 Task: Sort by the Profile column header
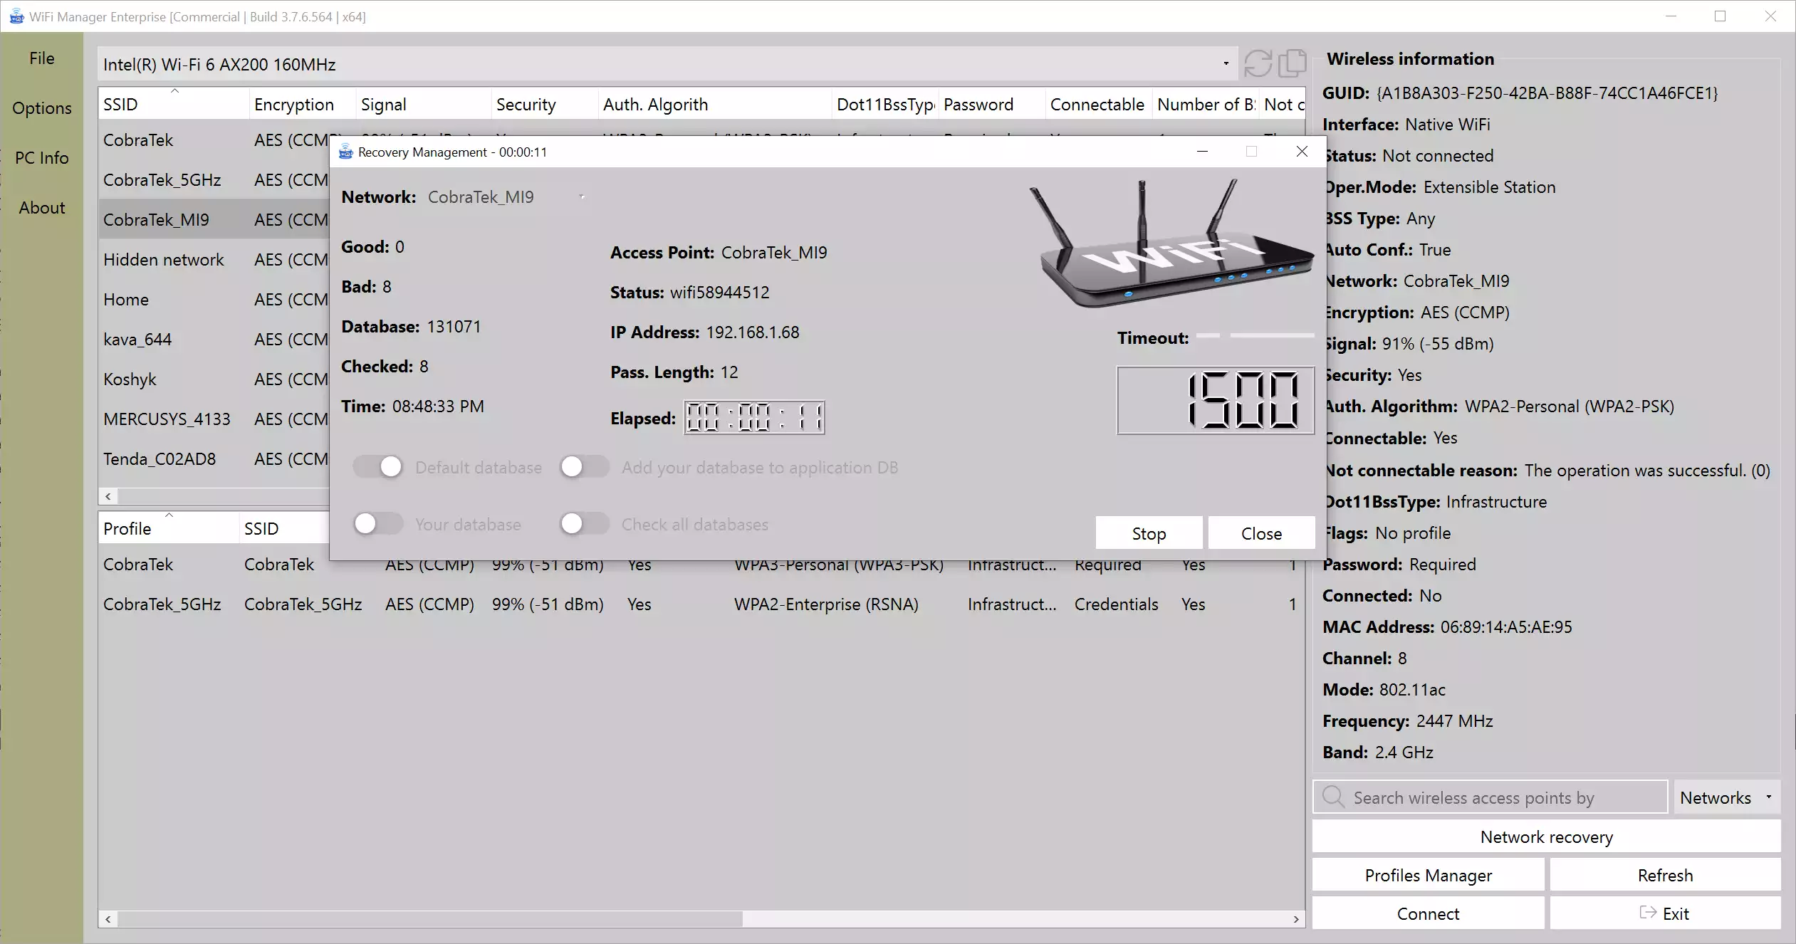(169, 529)
